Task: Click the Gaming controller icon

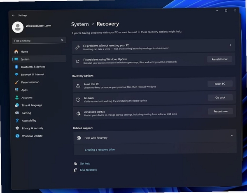Action: [x=17, y=113]
